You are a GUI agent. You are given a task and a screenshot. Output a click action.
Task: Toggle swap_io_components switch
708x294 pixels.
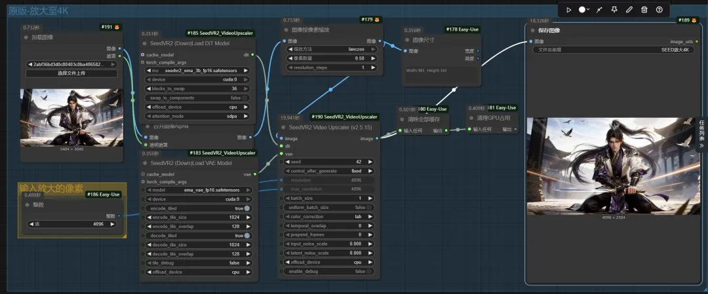click(x=245, y=98)
